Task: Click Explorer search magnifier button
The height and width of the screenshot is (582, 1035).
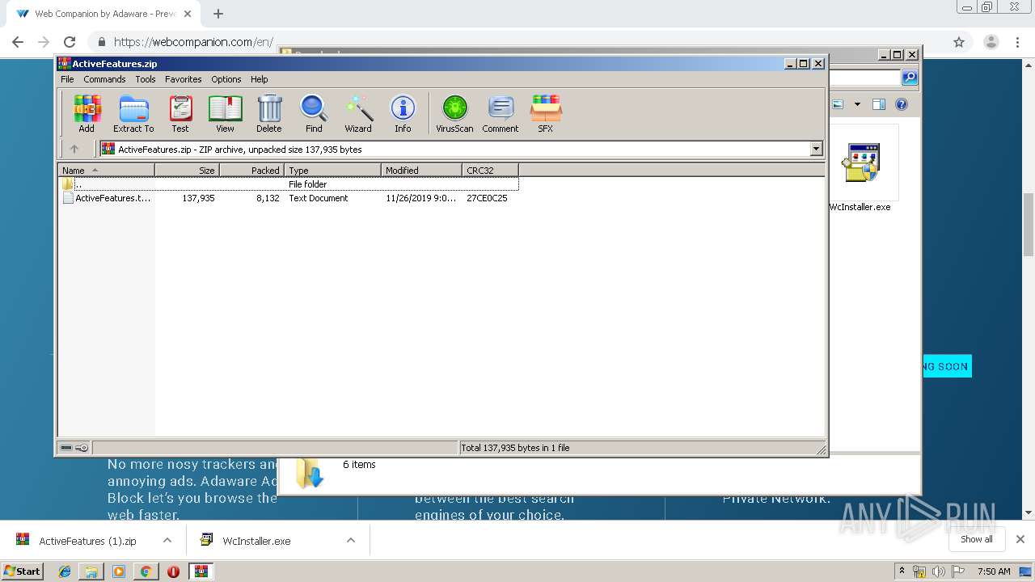Action: coord(910,78)
